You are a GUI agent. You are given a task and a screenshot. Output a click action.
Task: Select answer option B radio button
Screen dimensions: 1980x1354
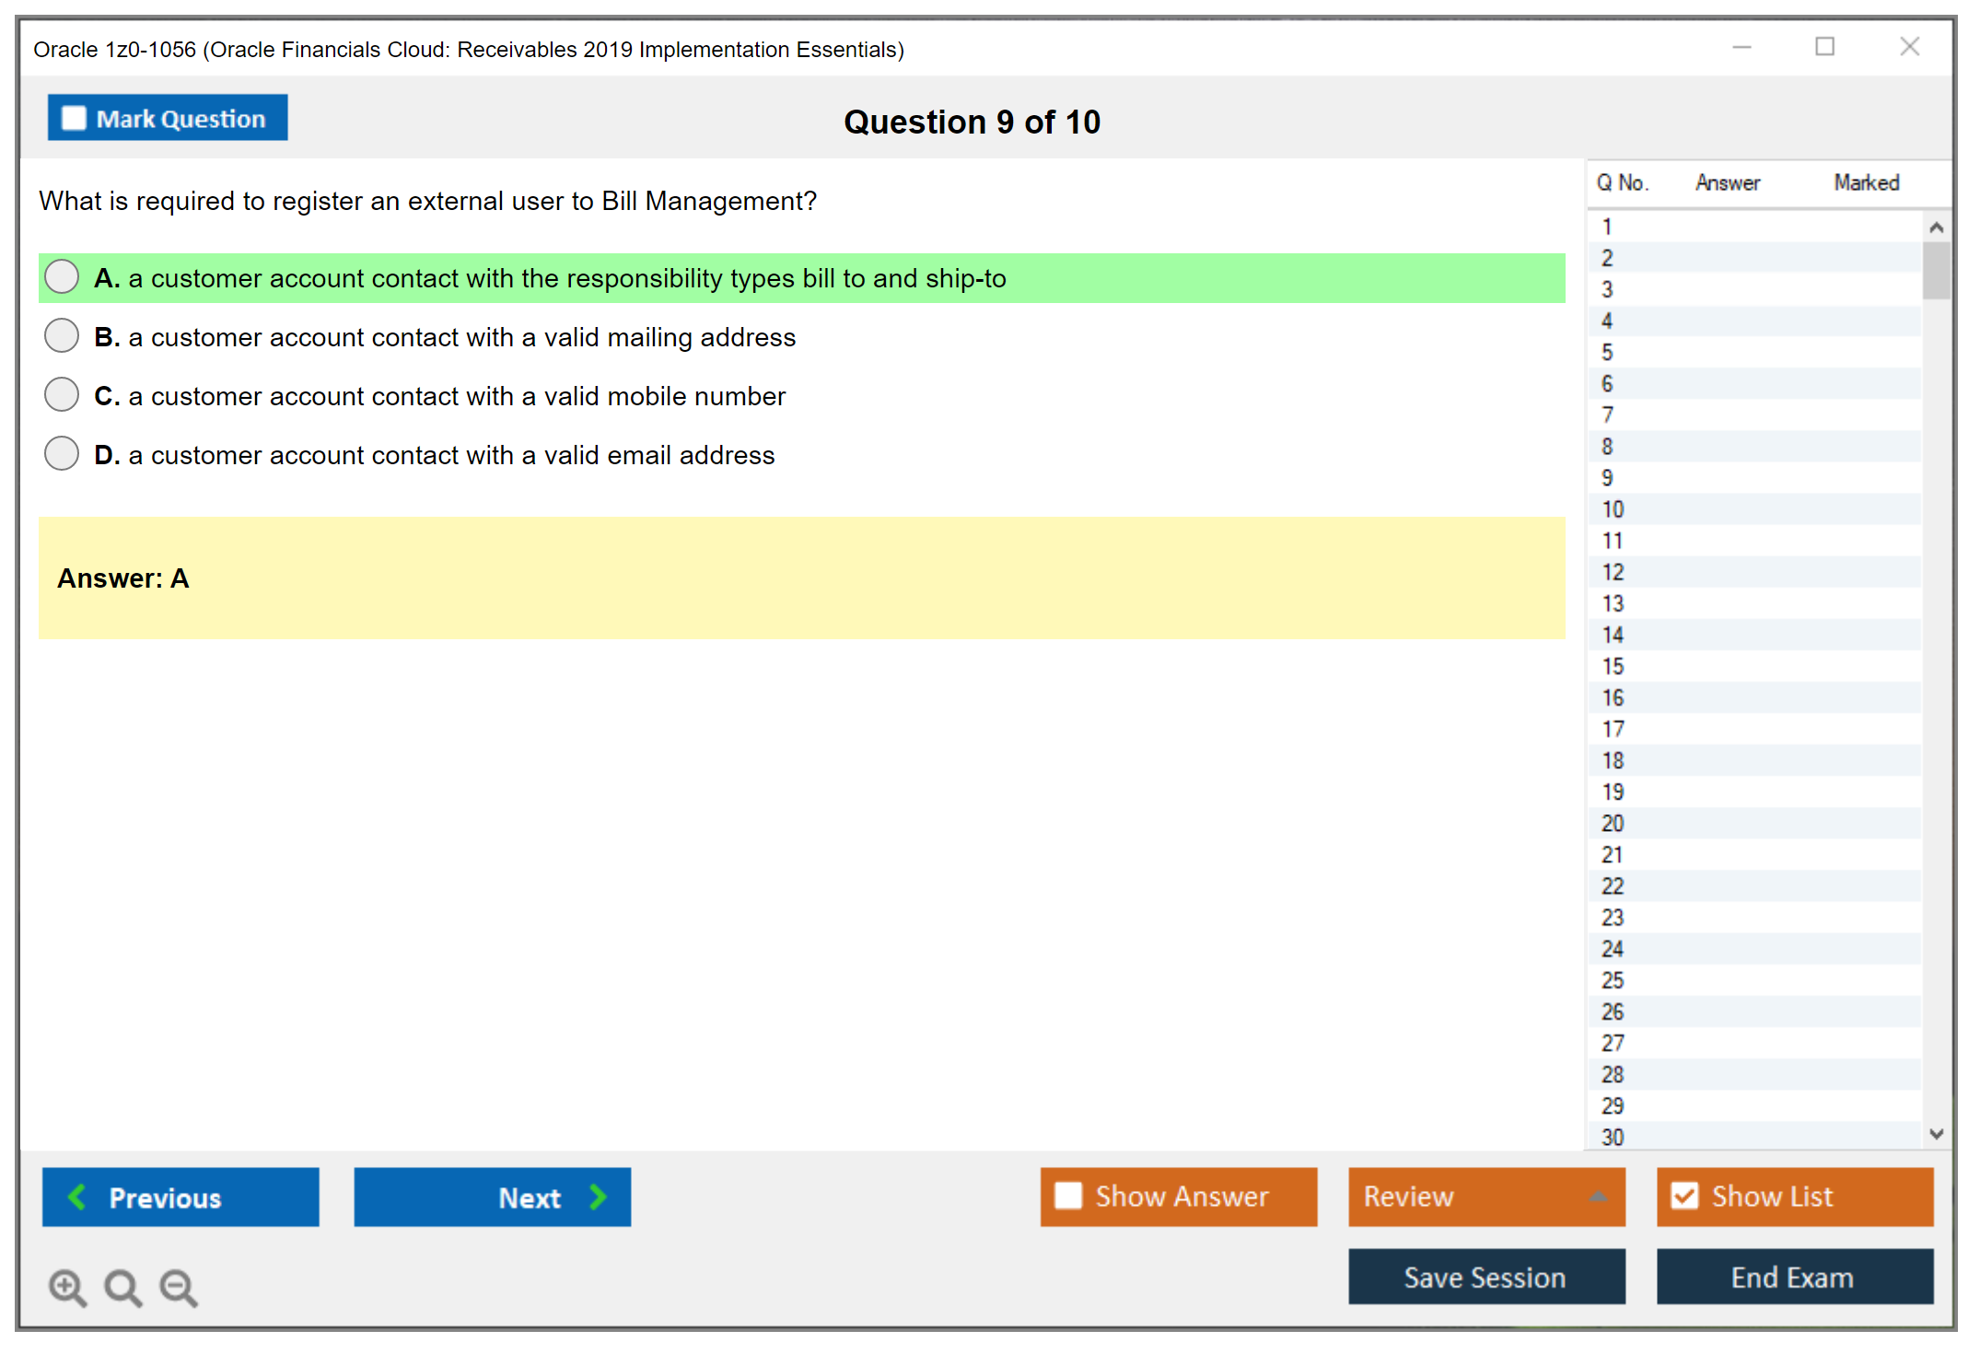coord(61,335)
